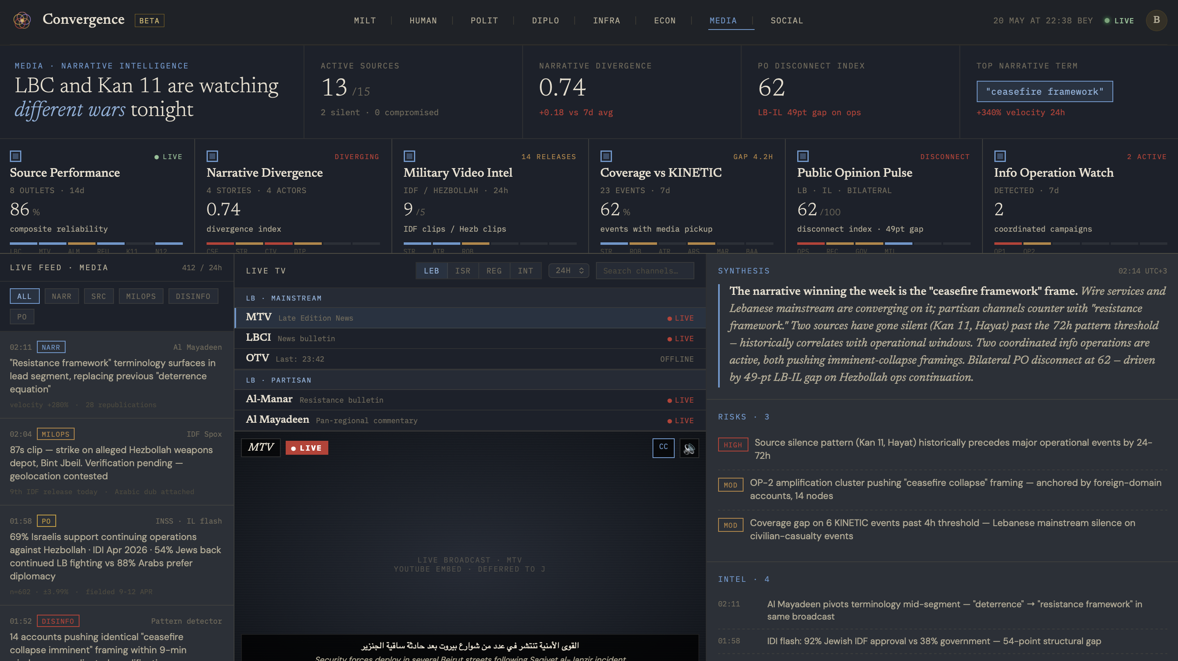Select the ALL feed filter

(25, 296)
